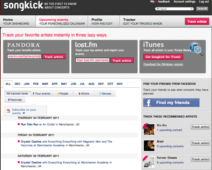
Task: Clear the search field with the round icon
Action: (x=191, y=9)
